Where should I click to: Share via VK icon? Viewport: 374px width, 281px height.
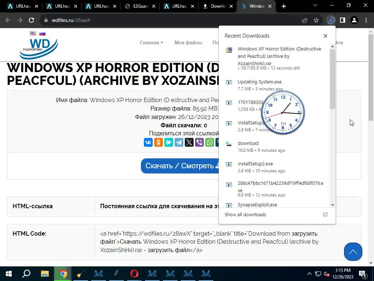(148, 142)
